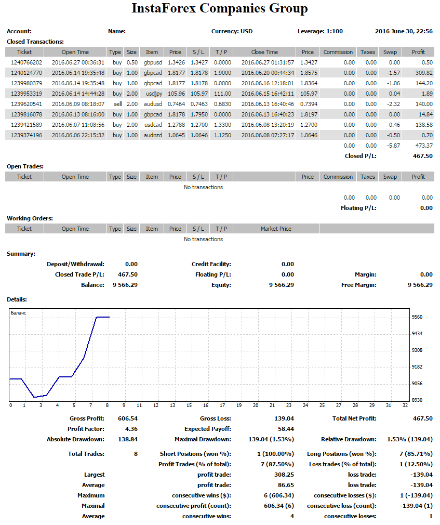Select the Balance: summary label
This screenshot has width=440, height=525.
point(92,285)
